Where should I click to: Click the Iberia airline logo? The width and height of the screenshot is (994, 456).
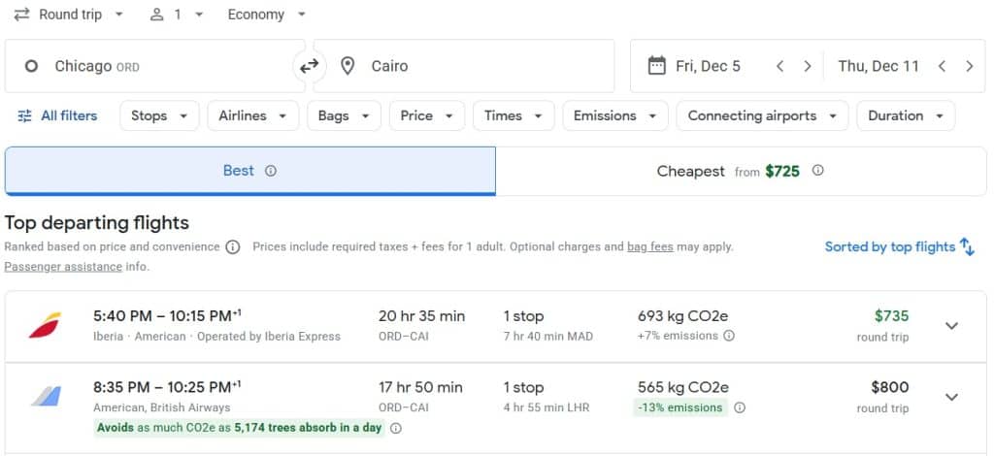(45, 326)
